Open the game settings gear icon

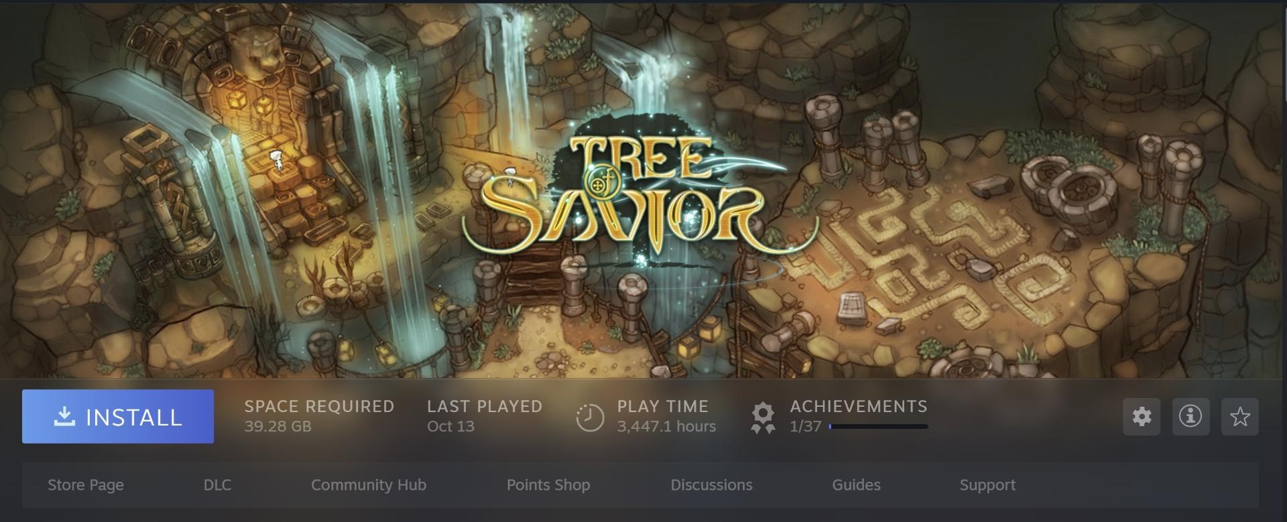[1142, 416]
